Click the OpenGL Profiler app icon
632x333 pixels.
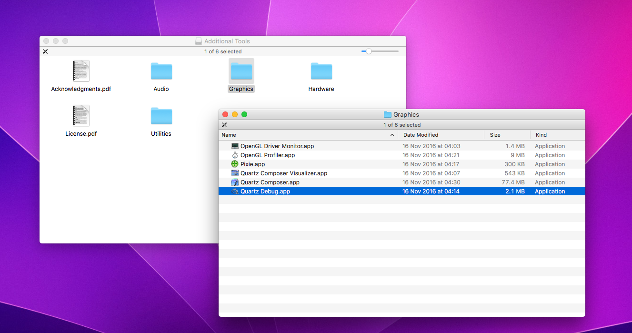click(x=235, y=155)
